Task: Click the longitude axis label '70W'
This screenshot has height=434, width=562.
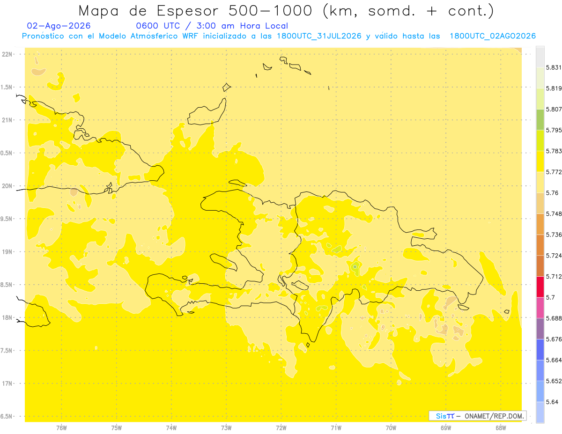Action: coord(391,428)
